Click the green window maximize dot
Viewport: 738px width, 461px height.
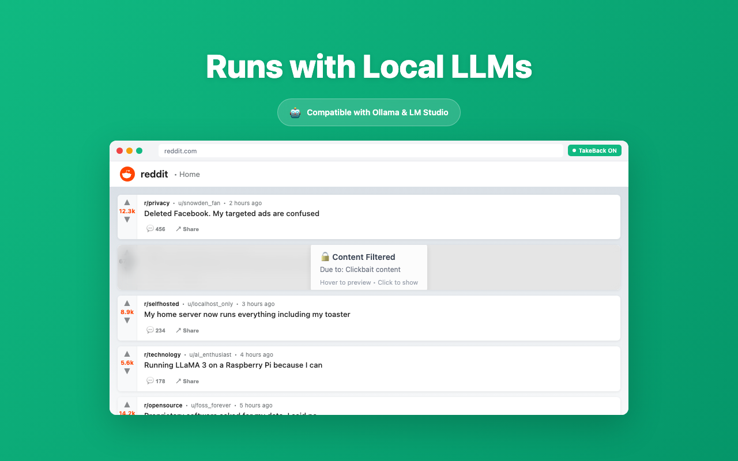coord(140,151)
